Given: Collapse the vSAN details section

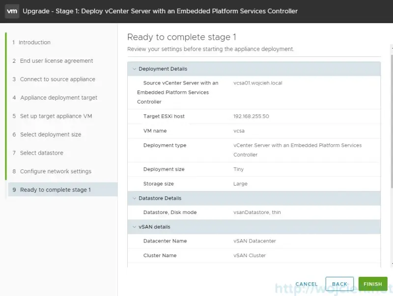Looking at the screenshot, I should (134, 226).
